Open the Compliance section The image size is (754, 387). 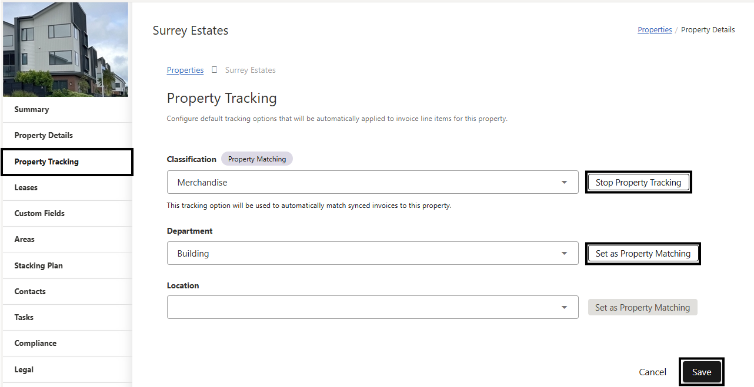(35, 343)
